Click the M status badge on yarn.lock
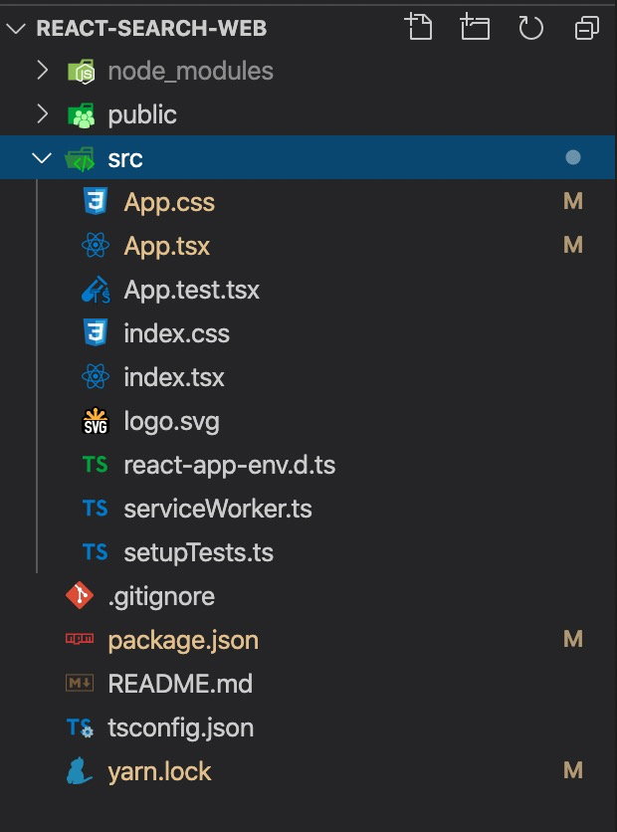Screen dimensions: 617x832 pos(573,770)
